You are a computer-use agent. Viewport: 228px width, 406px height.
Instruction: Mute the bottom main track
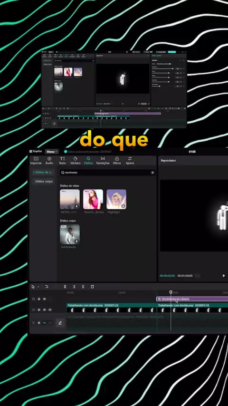click(50, 323)
